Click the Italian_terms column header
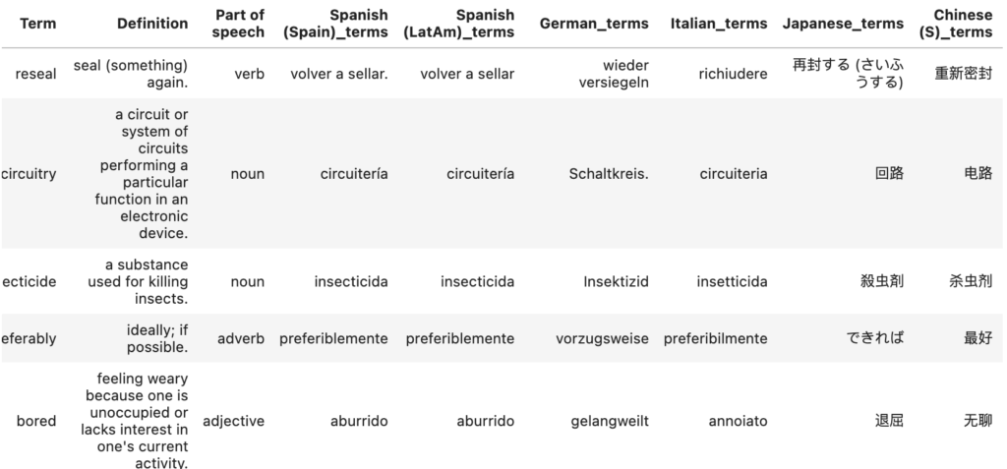This screenshot has width=1007, height=469. (719, 24)
